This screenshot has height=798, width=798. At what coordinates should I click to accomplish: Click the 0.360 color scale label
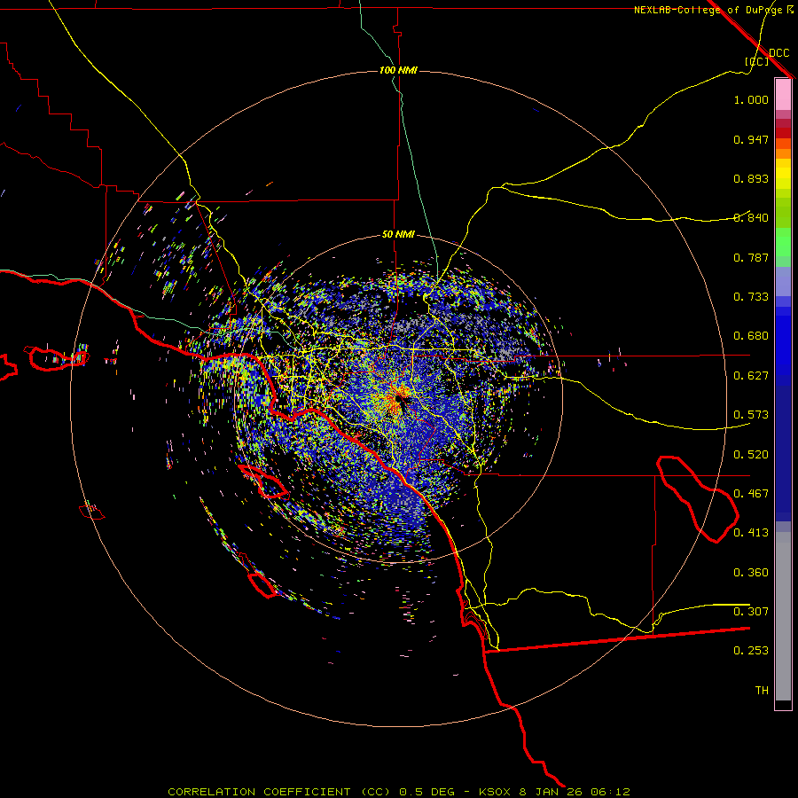[751, 573]
